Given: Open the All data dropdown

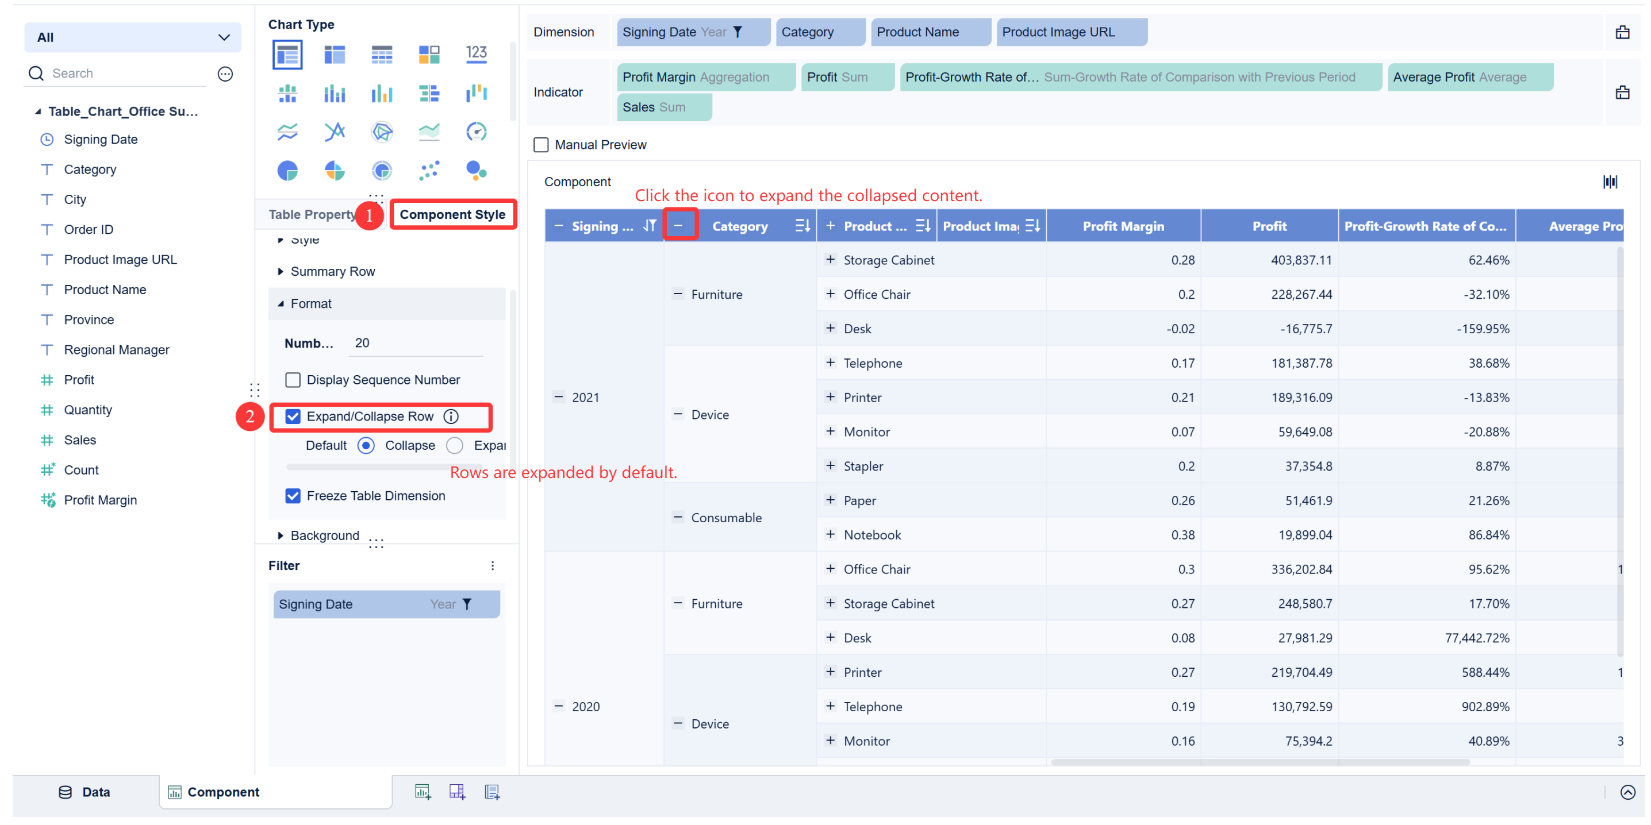Looking at the screenshot, I should 133,37.
